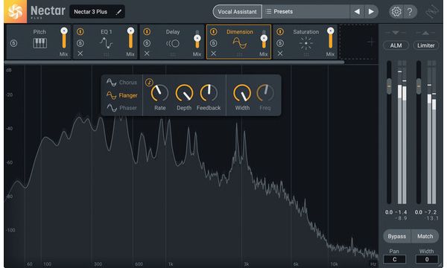The image size is (447, 268).
Task: Click the Pan value field C
Action: tap(395, 260)
